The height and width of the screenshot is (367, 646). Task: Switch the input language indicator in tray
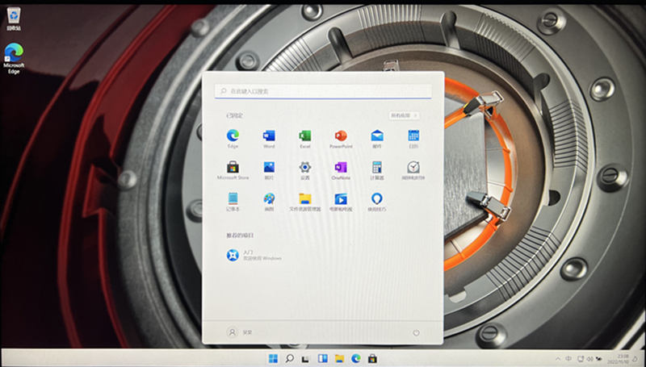click(569, 359)
